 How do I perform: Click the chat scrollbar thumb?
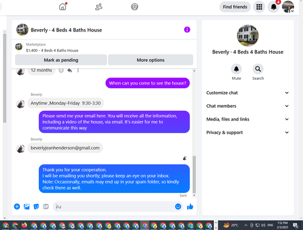[194, 174]
